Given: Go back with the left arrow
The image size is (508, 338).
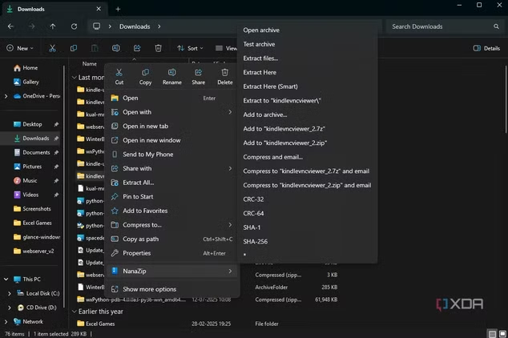Looking at the screenshot, I should [x=10, y=26].
